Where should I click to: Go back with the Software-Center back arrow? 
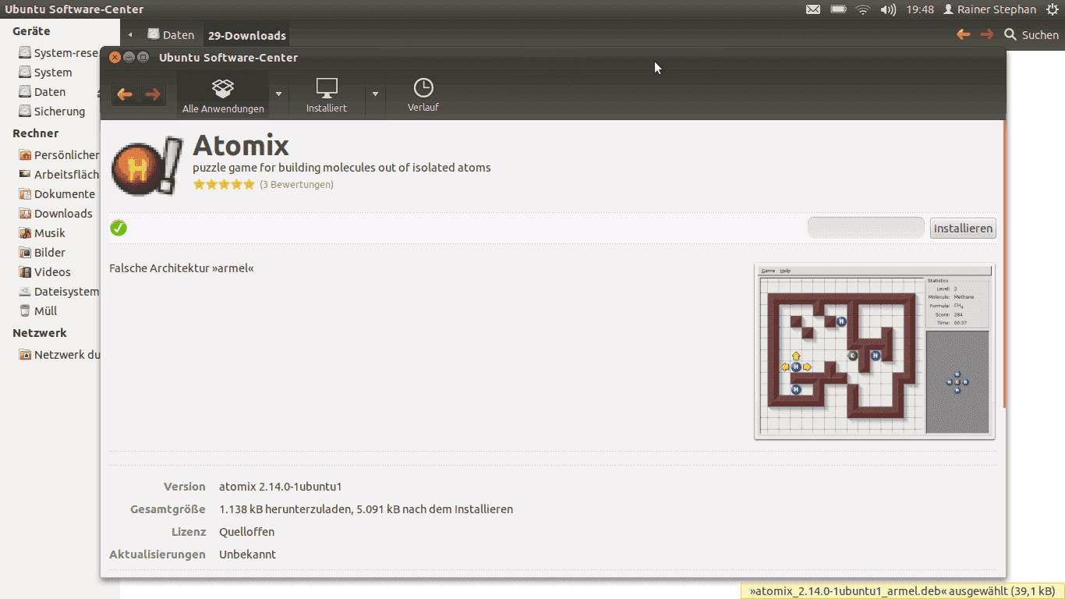(125, 94)
